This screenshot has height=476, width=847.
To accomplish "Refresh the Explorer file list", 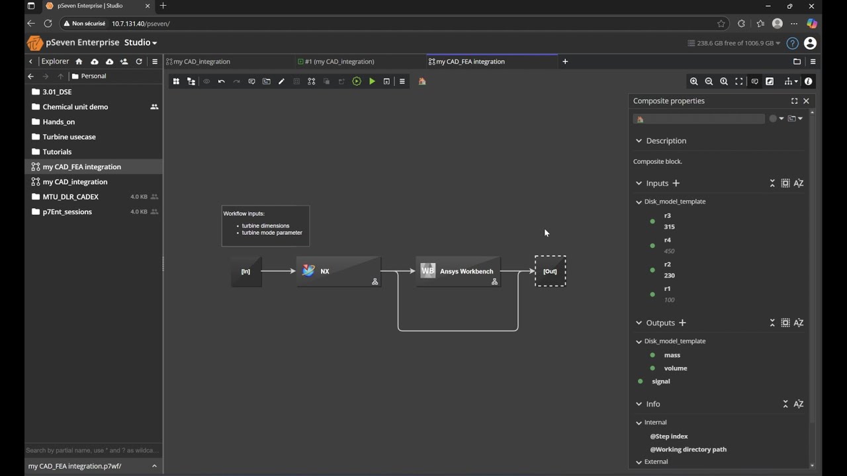I will point(139,61).
